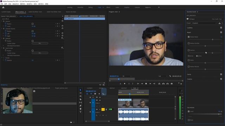This screenshot has height=126, width=225.
Task: Enable DeHum checkbox
Action: tap(189, 50)
